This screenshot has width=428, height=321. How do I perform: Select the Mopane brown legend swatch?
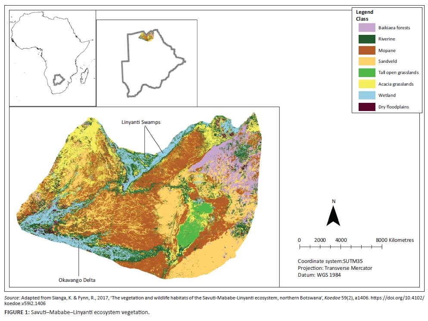click(x=366, y=50)
